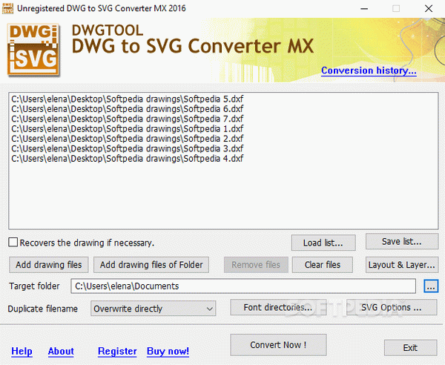Click Clear files button
445x365 pixels.
click(x=323, y=265)
